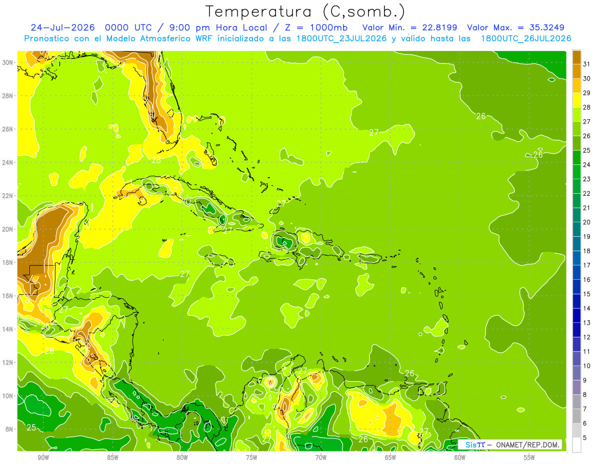Click the 24 label on color scale

point(587,165)
